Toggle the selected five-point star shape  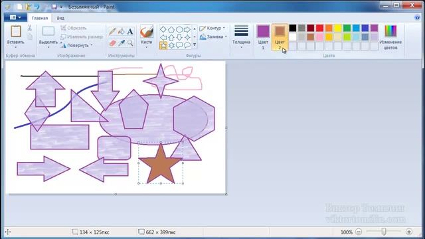pos(163,45)
